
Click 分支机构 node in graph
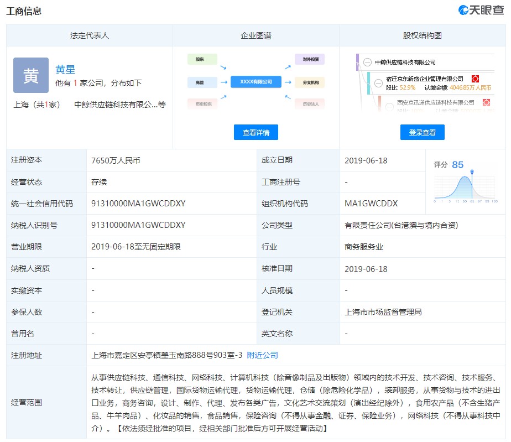pos(310,82)
